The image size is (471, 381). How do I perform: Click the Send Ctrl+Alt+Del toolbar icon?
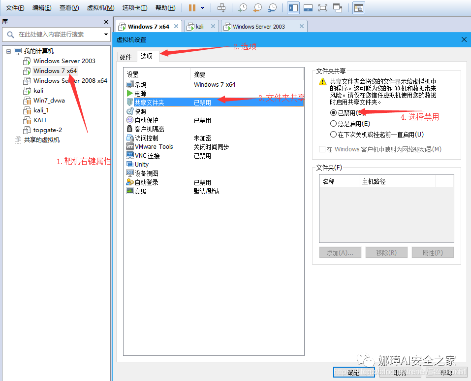(x=221, y=8)
